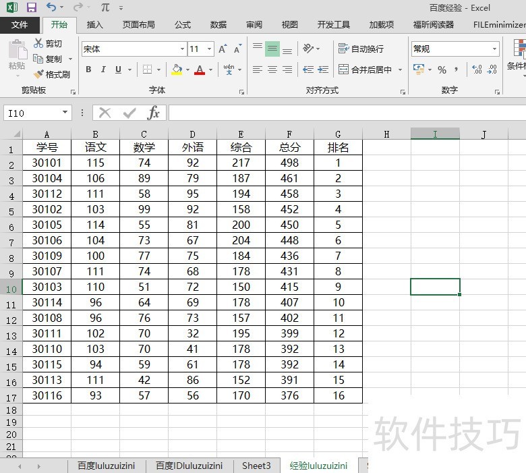Click the text orientation icon
526x473 pixels.
point(308,49)
